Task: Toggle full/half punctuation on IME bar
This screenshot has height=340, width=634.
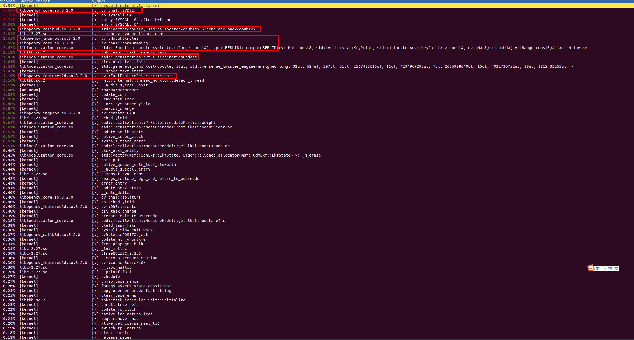Action: [604, 269]
